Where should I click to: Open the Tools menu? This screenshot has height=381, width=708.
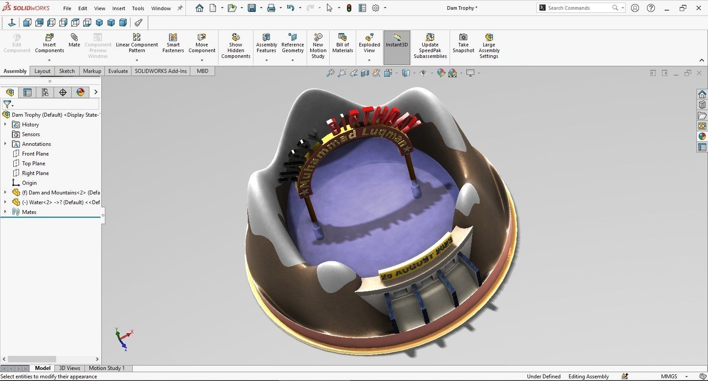click(138, 8)
